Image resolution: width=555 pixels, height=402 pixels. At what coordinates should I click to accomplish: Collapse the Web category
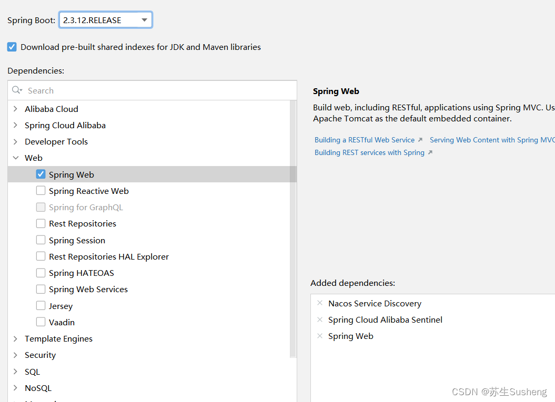(x=15, y=158)
